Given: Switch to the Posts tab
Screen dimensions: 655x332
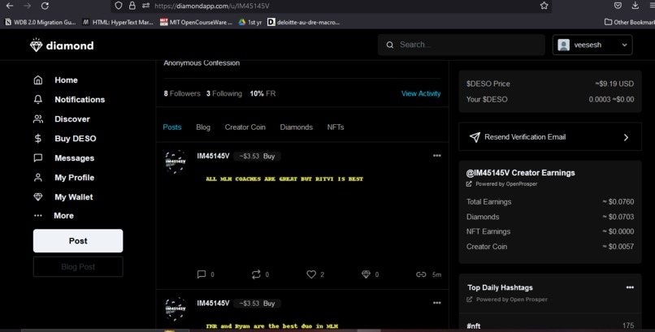Looking at the screenshot, I should 172,127.
